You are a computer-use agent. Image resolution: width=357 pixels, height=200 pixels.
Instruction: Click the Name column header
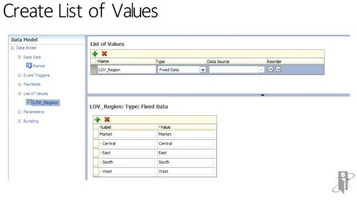click(x=125, y=62)
